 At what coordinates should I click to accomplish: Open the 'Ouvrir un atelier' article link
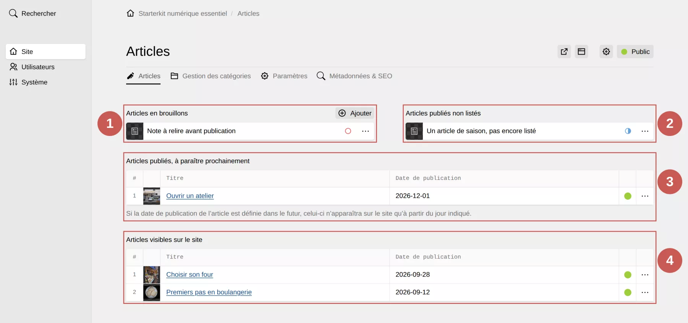pyautogui.click(x=190, y=196)
